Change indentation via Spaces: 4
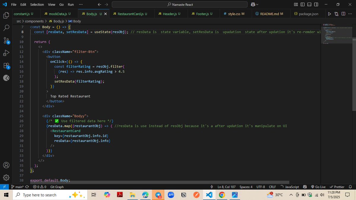356x200 pixels. pyautogui.click(x=246, y=187)
